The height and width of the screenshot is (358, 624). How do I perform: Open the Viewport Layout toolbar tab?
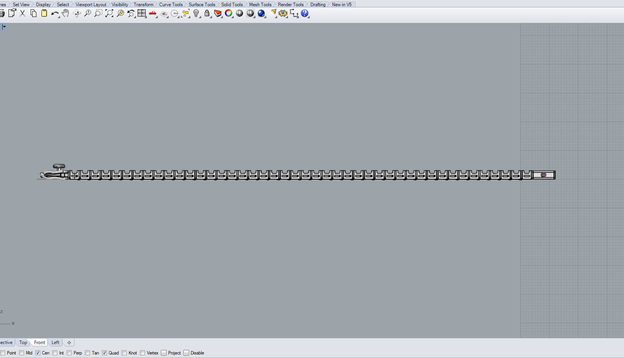tap(91, 5)
